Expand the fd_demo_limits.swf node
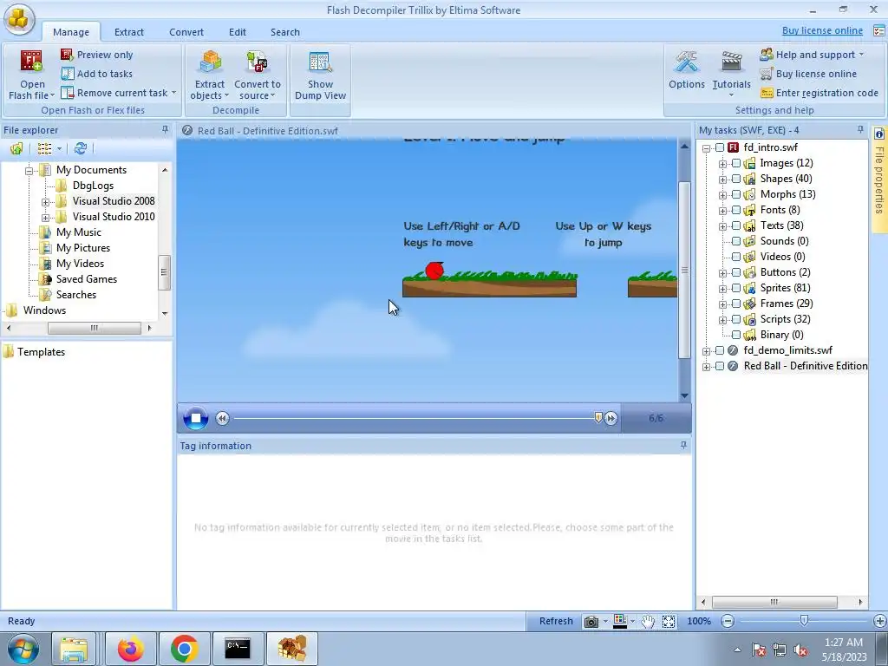 [x=706, y=351]
